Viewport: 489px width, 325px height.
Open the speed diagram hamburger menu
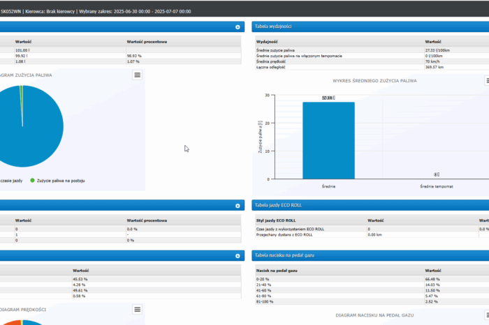[x=137, y=309]
